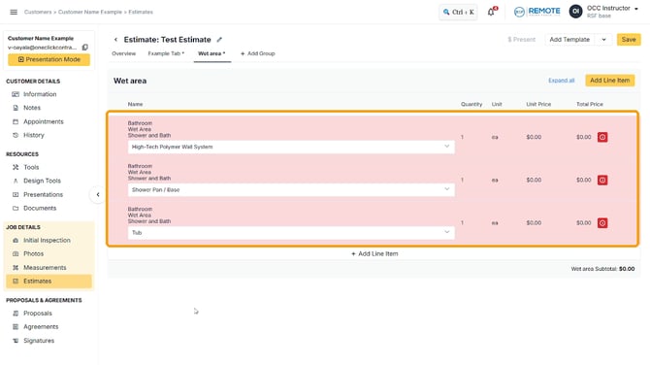Click the OCC Instructor avatar

[x=575, y=12]
